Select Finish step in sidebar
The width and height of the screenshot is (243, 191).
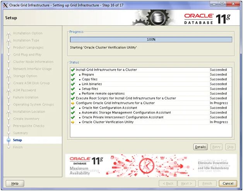click(18, 147)
